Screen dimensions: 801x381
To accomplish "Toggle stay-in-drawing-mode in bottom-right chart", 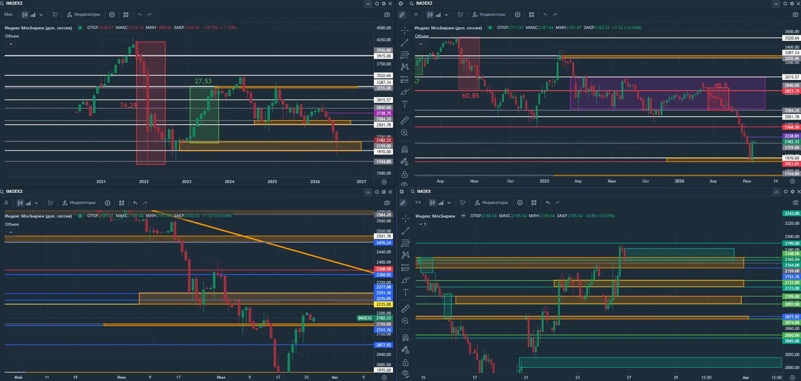I will coord(405,350).
